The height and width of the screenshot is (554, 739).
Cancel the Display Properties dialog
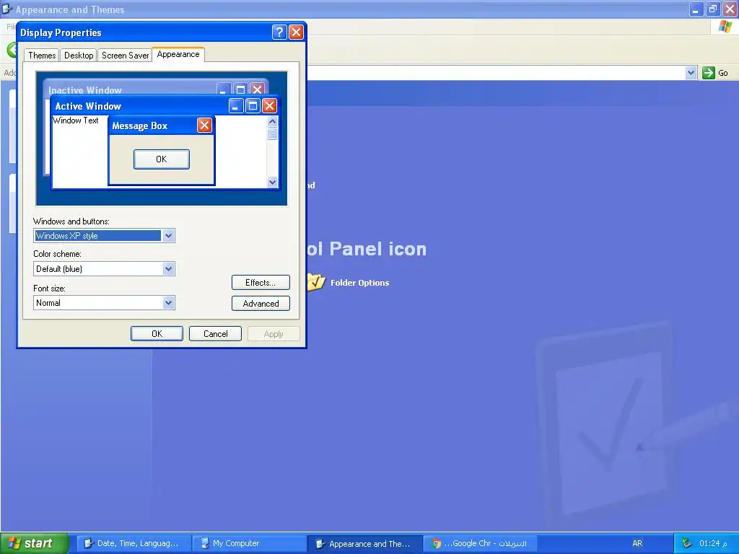pos(215,333)
